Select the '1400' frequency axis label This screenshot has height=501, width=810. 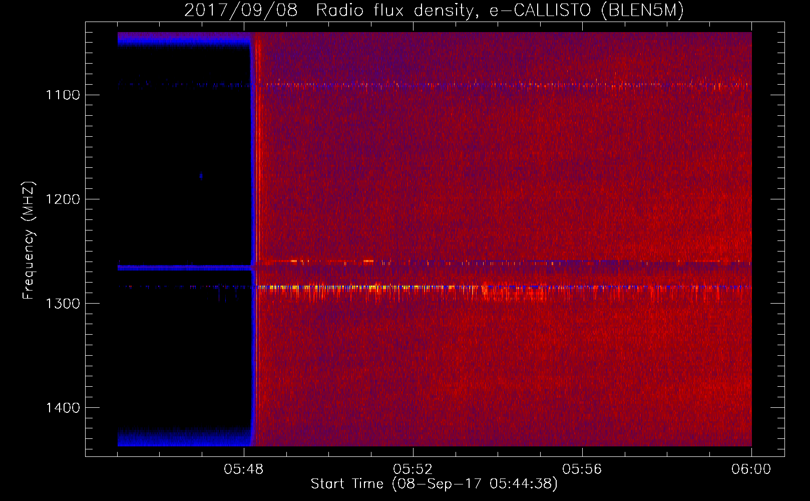coord(63,407)
